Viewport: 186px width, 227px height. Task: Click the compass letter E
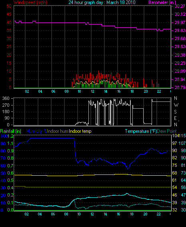175,118
